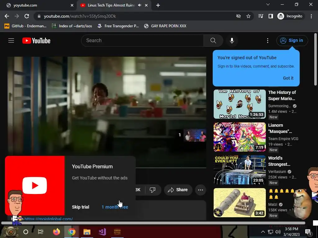Go back with browser back arrow
Image resolution: width=318 pixels, height=238 pixels.
[x=7, y=16]
